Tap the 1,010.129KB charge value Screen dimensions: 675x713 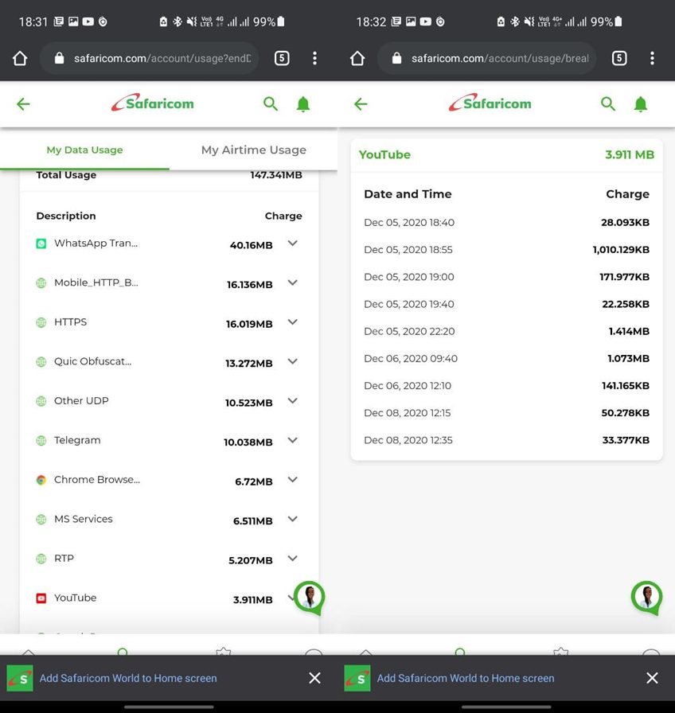click(621, 250)
